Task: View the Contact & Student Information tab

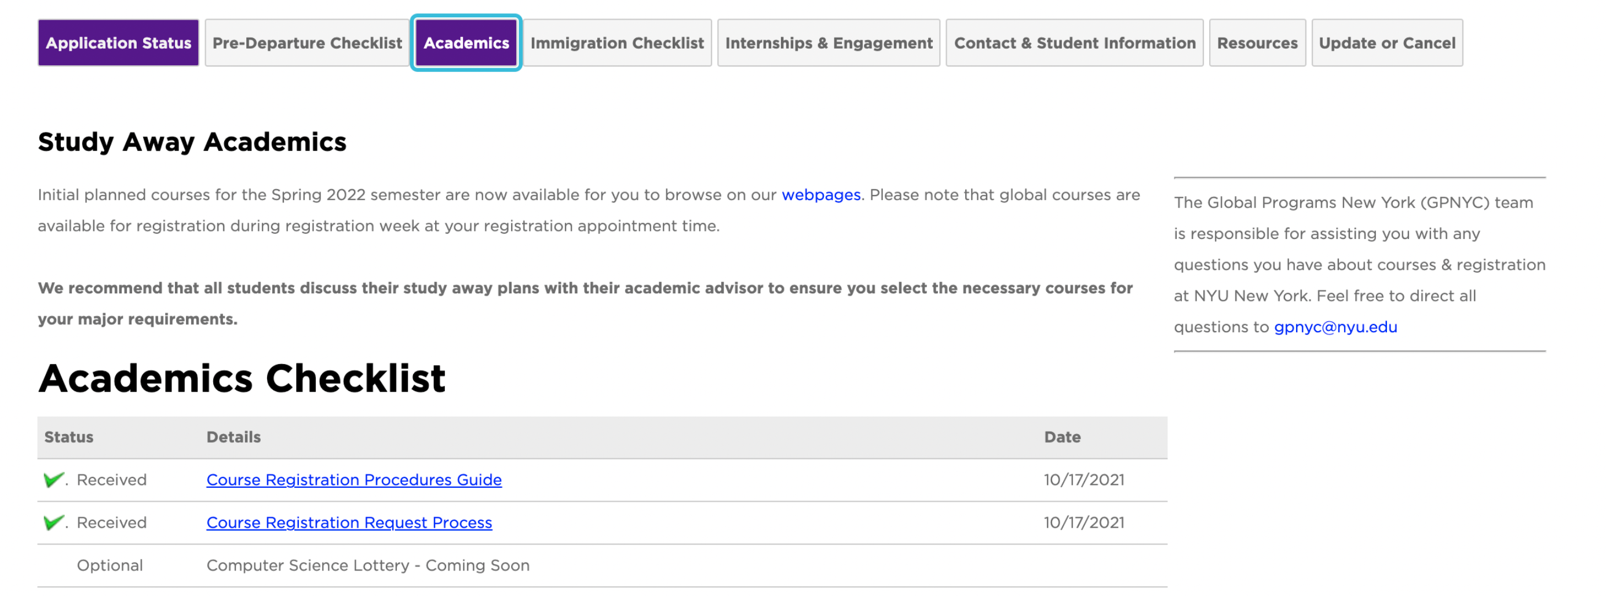Action: coord(1074,43)
